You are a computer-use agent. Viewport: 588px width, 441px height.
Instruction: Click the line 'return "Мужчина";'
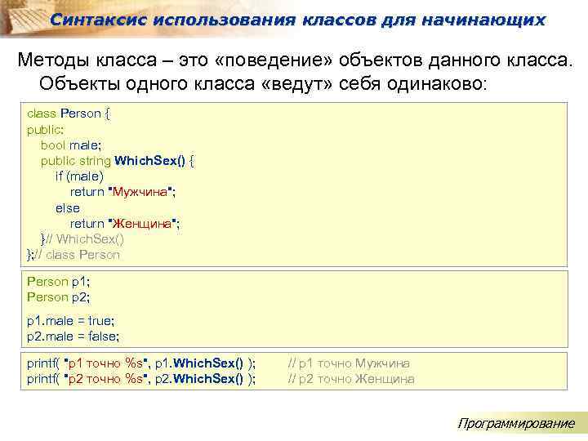pyautogui.click(x=122, y=192)
